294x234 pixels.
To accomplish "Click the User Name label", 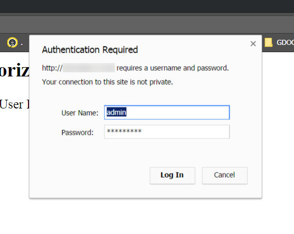I will [x=80, y=113].
